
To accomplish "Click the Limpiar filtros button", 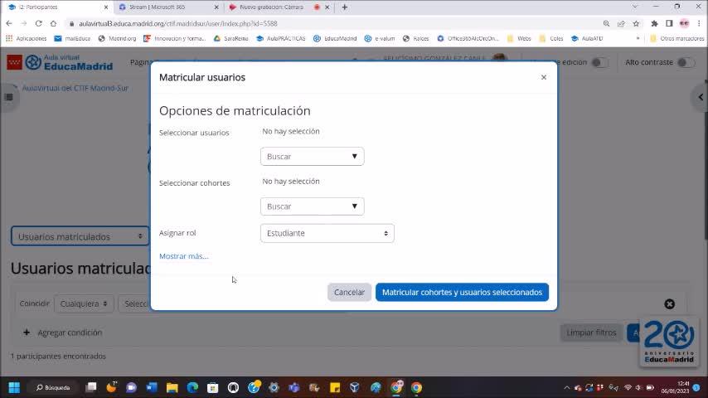I will (x=591, y=332).
